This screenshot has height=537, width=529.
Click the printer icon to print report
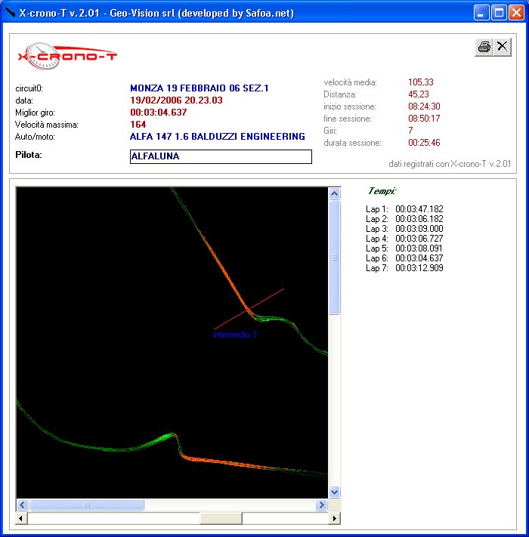point(484,47)
